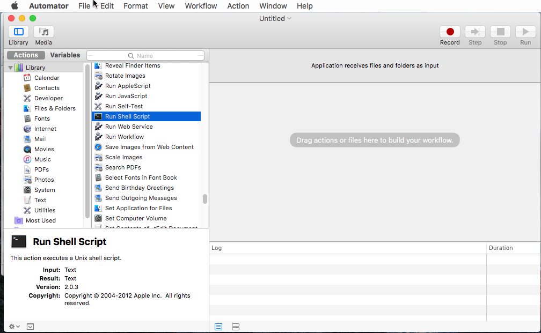Open the Help menu
Screen dimensions: 541x333
pyautogui.click(x=305, y=6)
